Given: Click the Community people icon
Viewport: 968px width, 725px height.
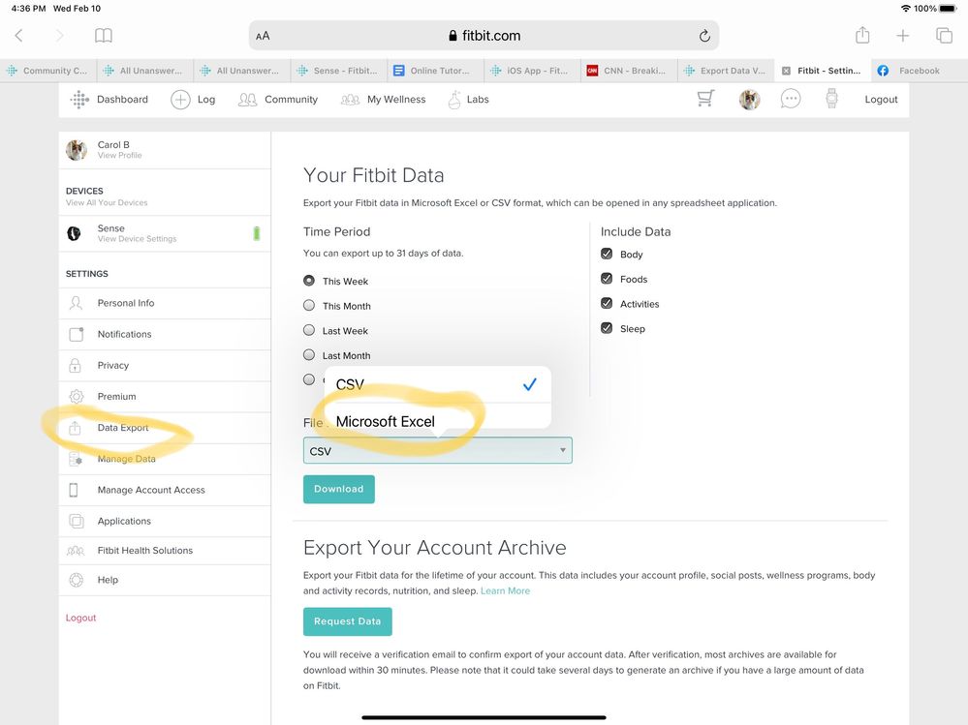Looking at the screenshot, I should click(x=247, y=100).
